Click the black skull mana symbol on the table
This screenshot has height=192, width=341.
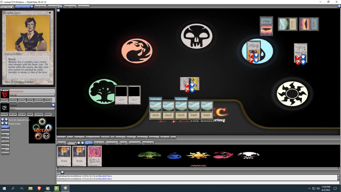[x=197, y=36]
